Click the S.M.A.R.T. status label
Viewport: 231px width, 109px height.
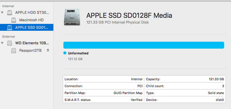pyautogui.click(x=78, y=100)
